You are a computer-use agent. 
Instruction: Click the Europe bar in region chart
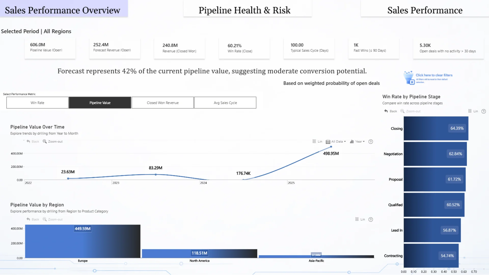pos(83,241)
